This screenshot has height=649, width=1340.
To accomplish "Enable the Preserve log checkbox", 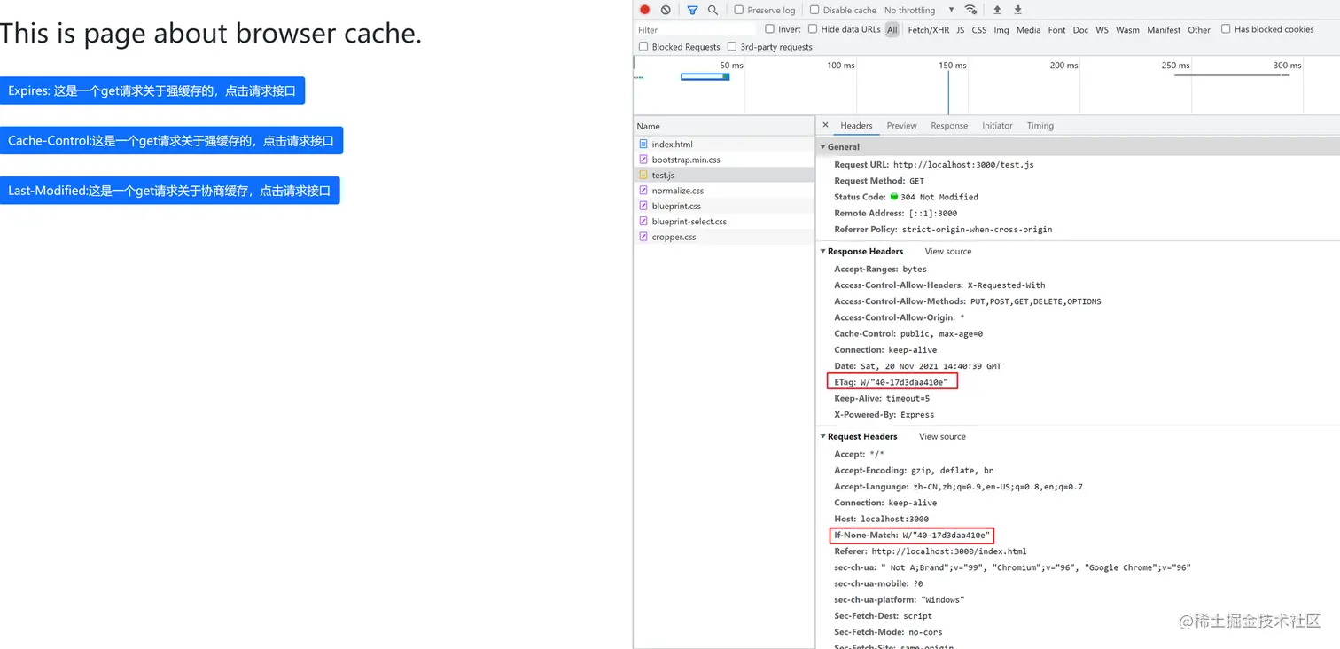I will (738, 10).
